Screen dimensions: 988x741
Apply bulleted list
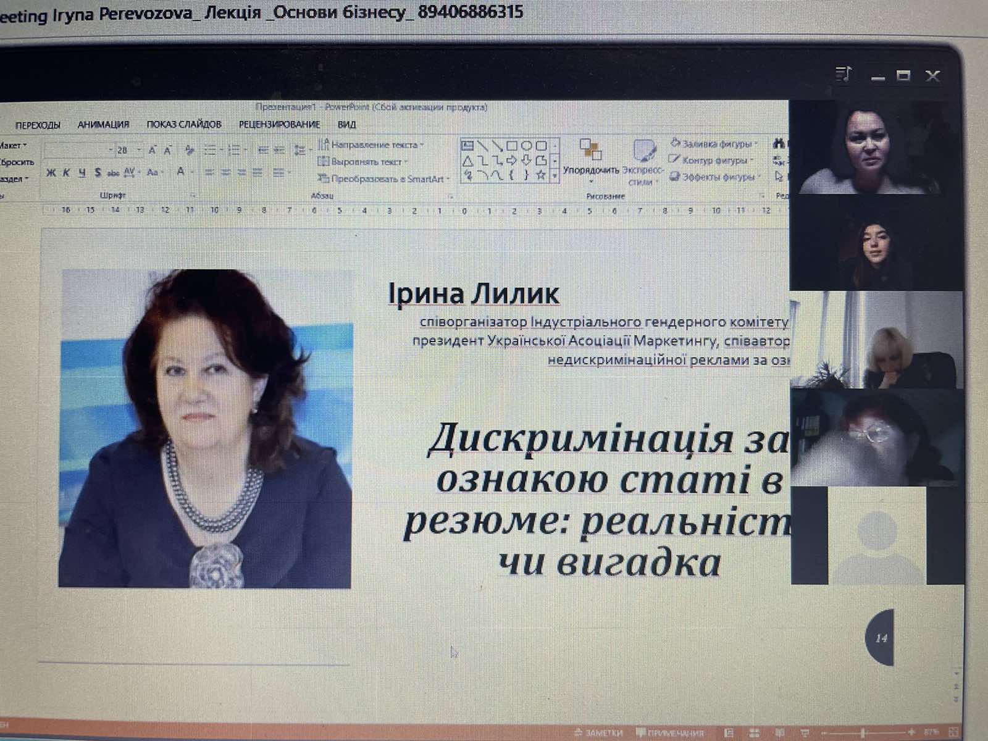(210, 150)
